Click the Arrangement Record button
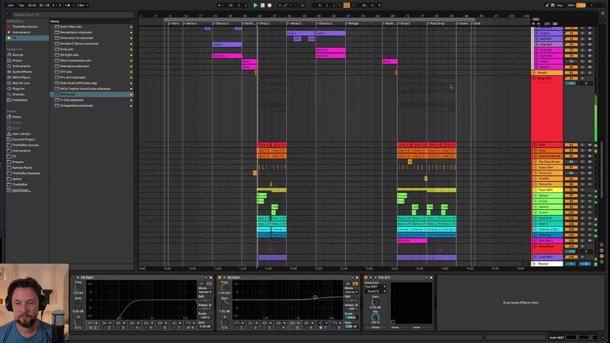The image size is (610, 343). coord(269,5)
